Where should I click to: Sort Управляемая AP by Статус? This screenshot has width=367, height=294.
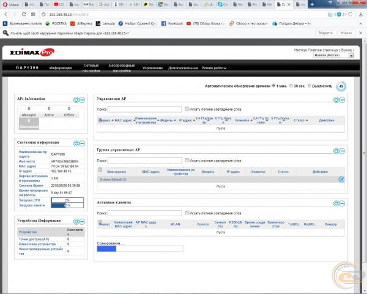pos(299,120)
